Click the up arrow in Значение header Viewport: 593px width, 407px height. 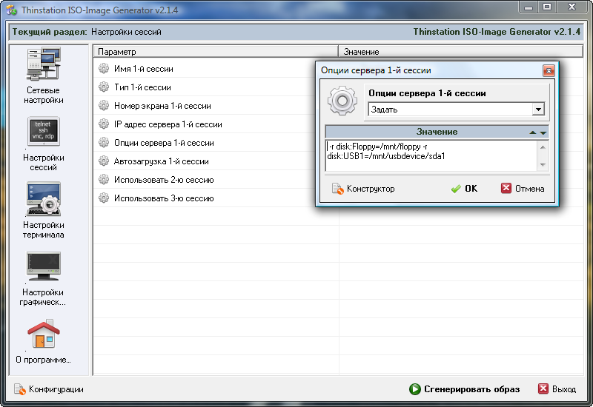pos(533,132)
